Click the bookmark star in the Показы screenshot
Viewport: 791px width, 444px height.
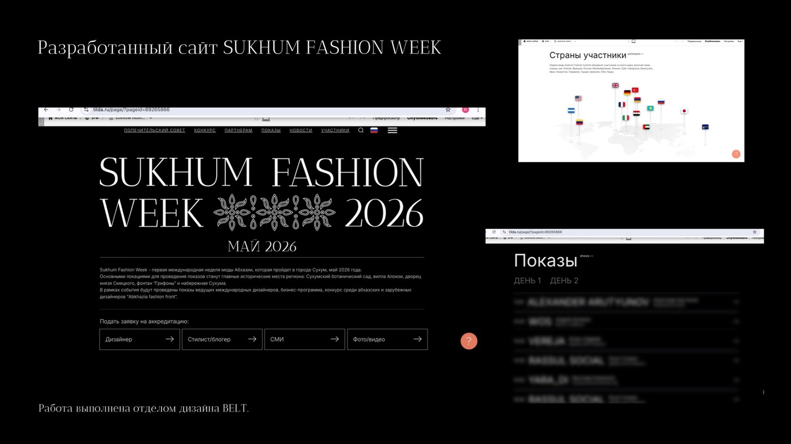(x=755, y=232)
